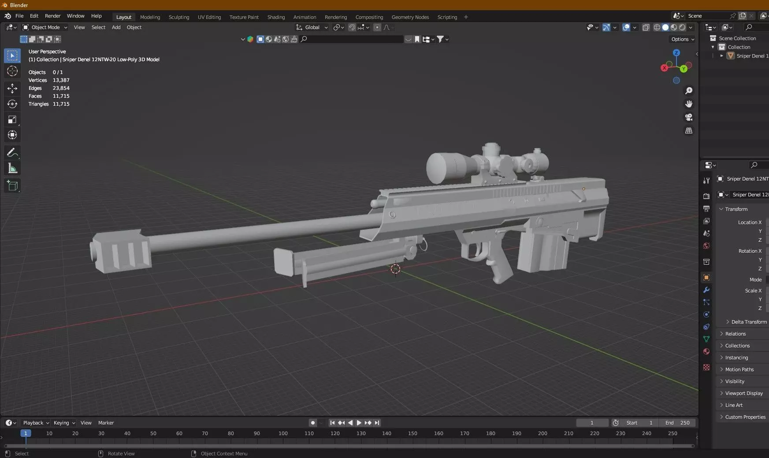Activate the Cursor tool
This screenshot has width=769, height=458.
(x=12, y=71)
